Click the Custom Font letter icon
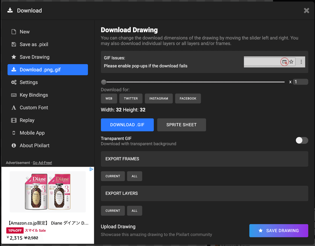 [14, 108]
